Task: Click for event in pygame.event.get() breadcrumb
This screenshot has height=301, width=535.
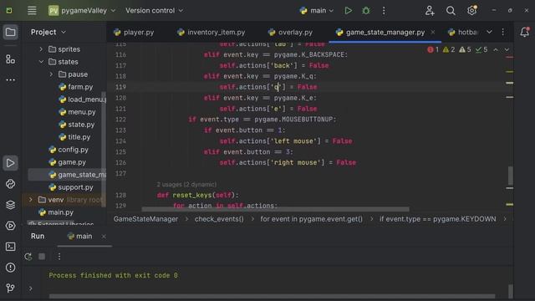Action: [311, 219]
